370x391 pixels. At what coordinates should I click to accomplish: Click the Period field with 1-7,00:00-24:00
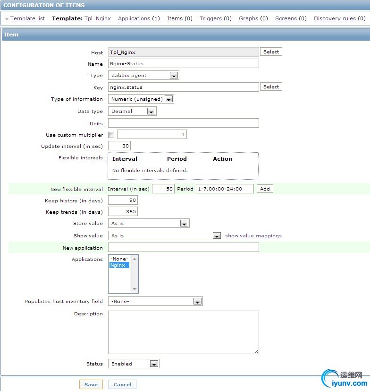pos(225,189)
